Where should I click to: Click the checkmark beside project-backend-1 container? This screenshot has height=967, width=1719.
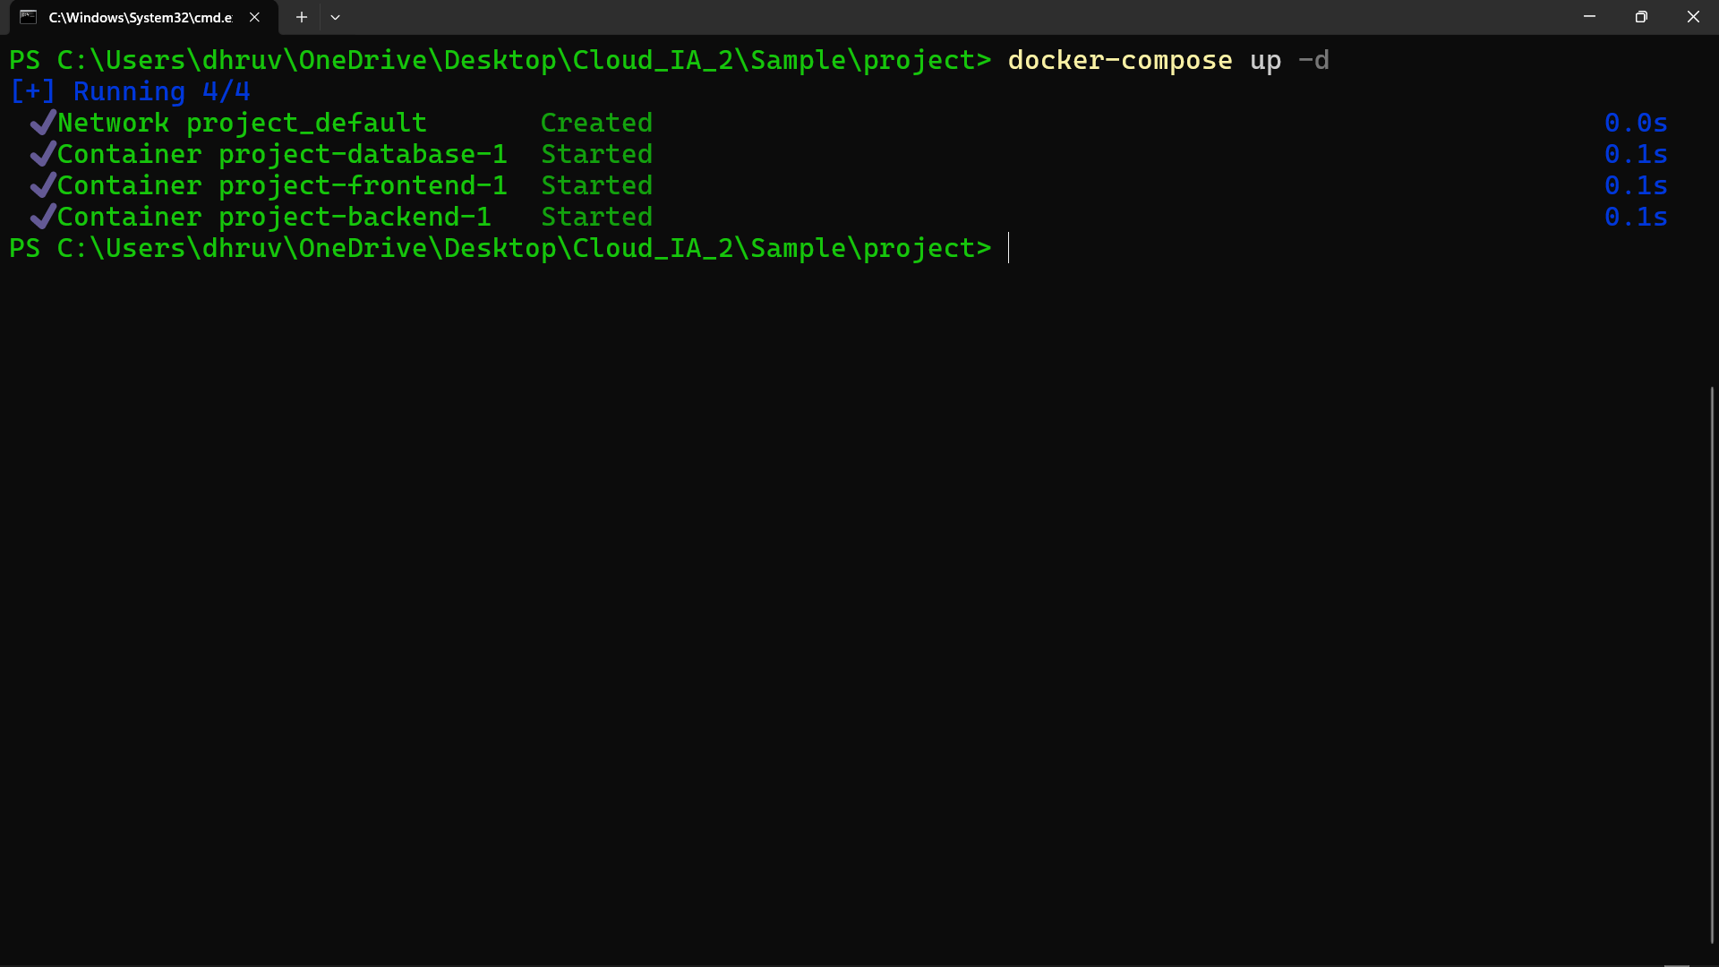point(42,217)
